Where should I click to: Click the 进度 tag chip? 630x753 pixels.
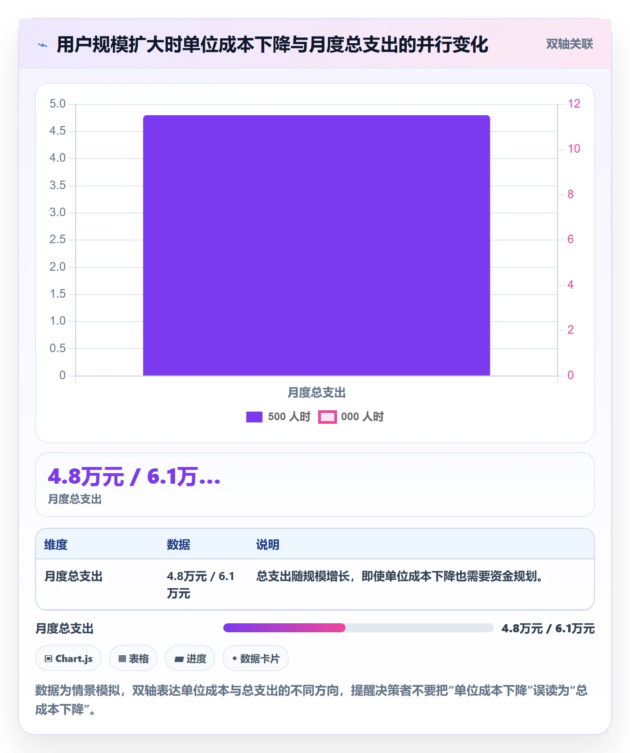pos(190,658)
